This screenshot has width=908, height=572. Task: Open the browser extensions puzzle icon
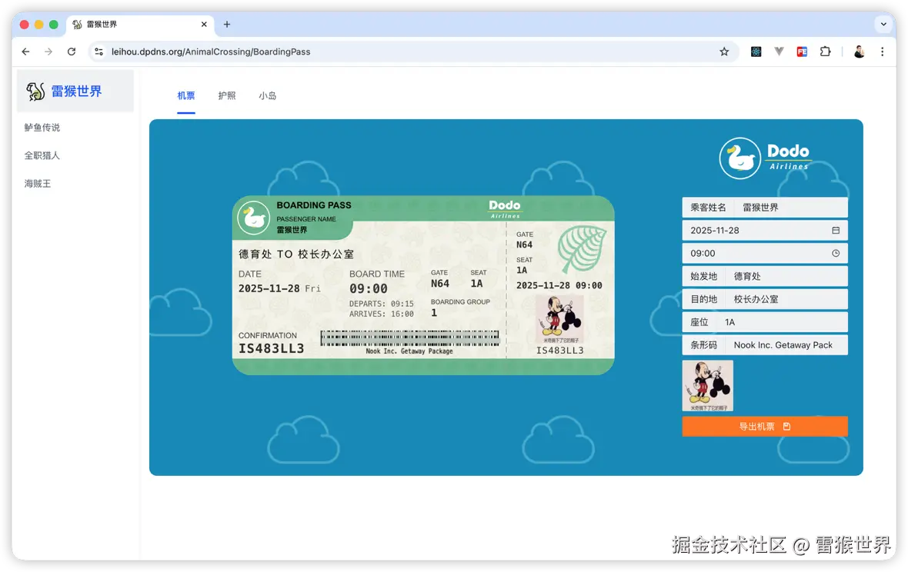click(826, 52)
